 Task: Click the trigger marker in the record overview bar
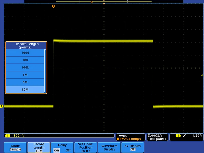(92, 2)
